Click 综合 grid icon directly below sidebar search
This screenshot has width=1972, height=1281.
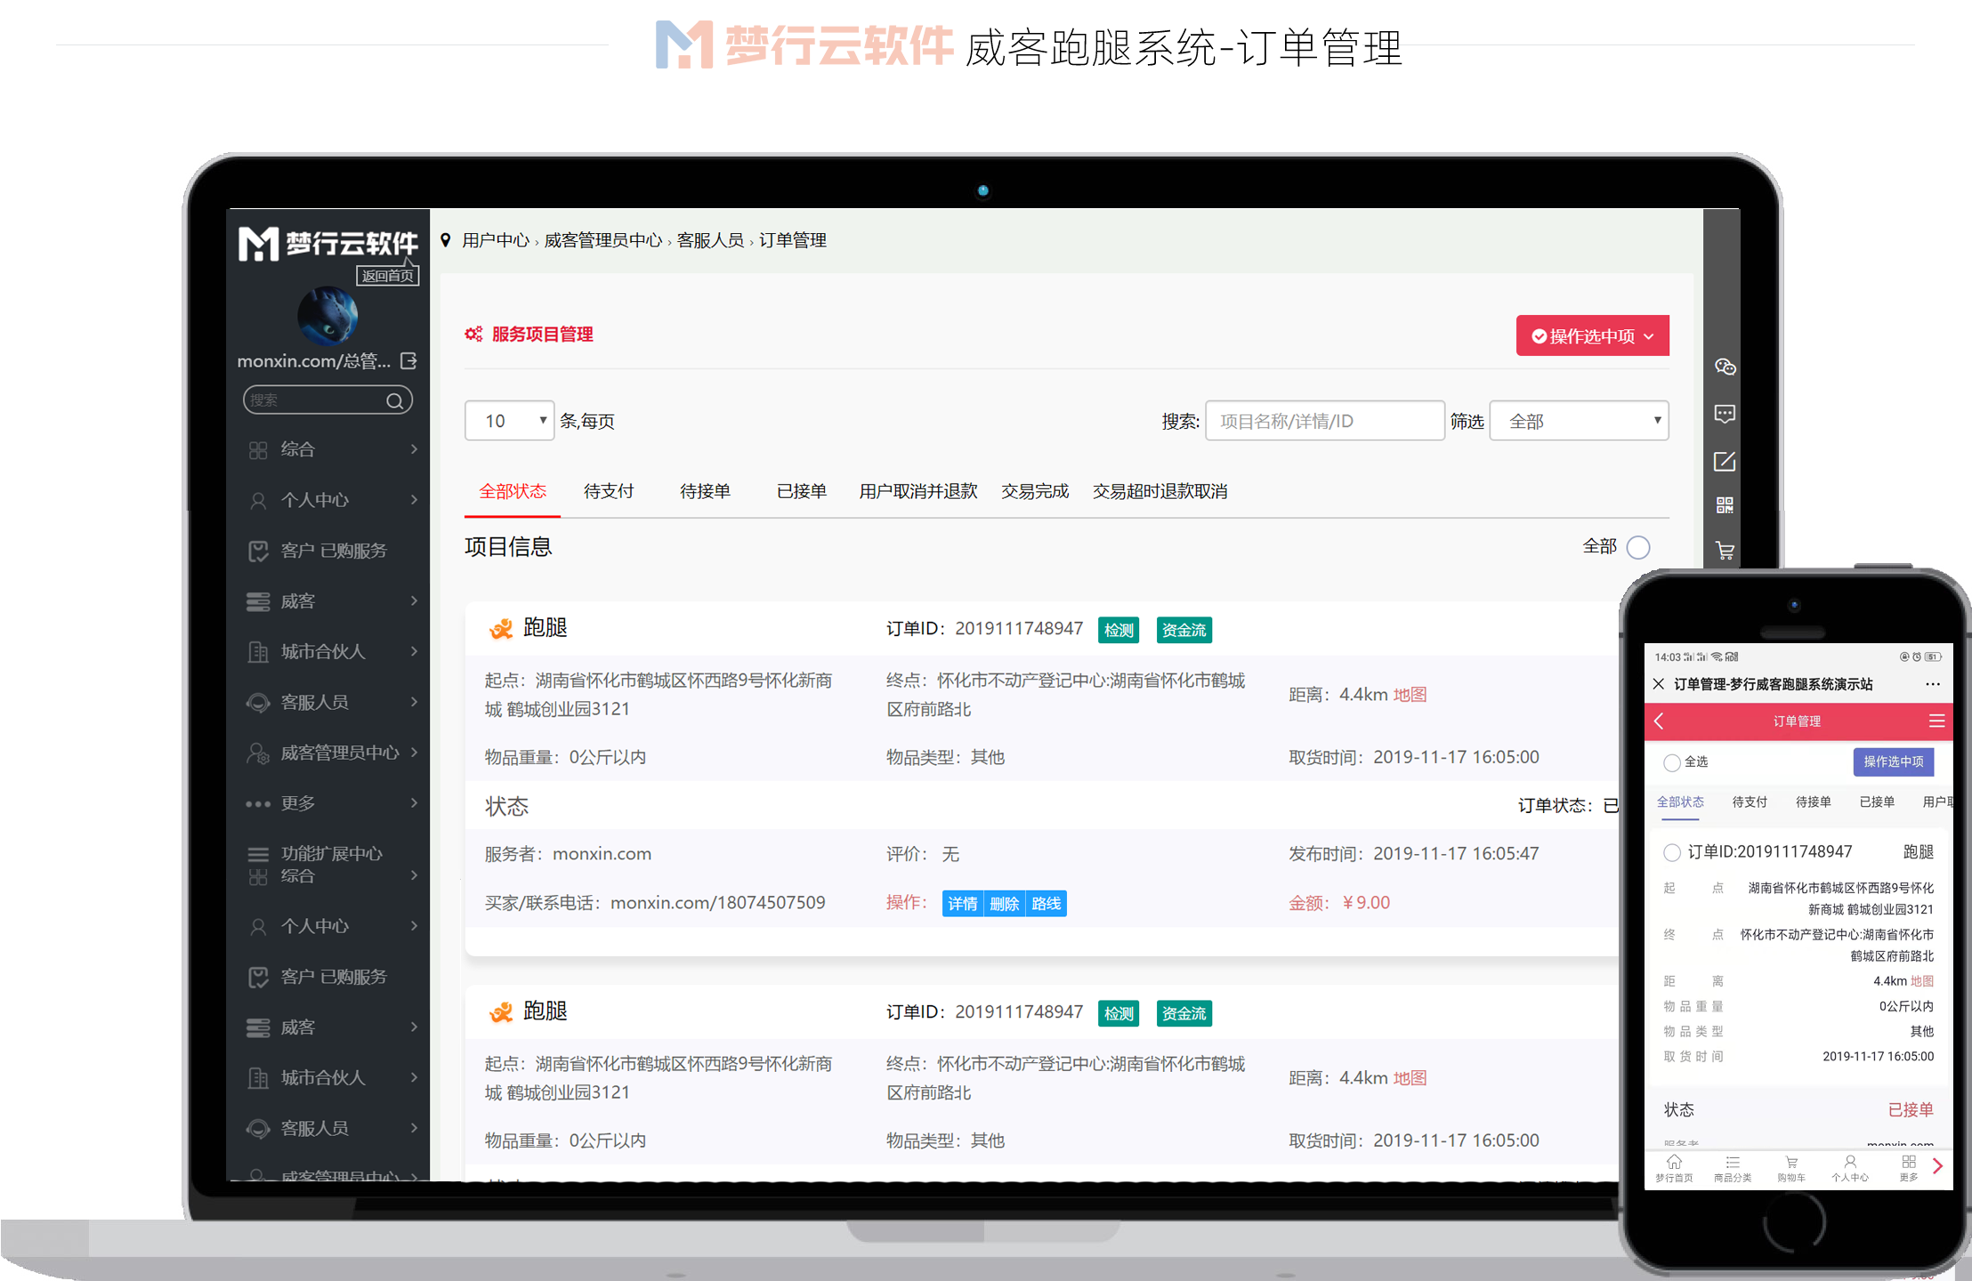(258, 450)
